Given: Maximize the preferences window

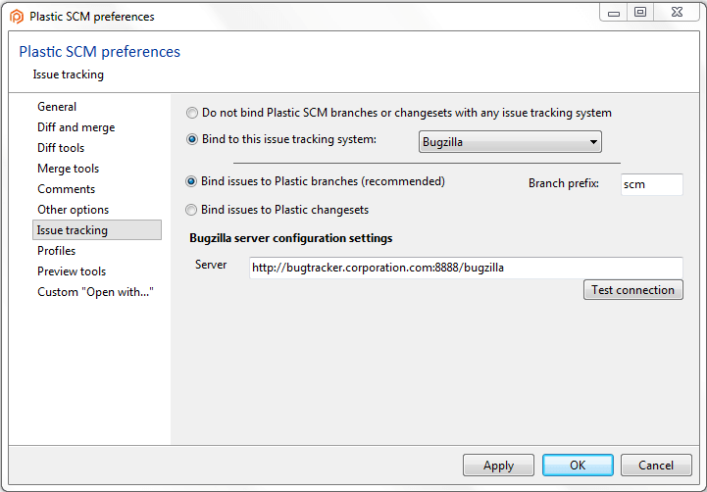Looking at the screenshot, I should coord(640,13).
